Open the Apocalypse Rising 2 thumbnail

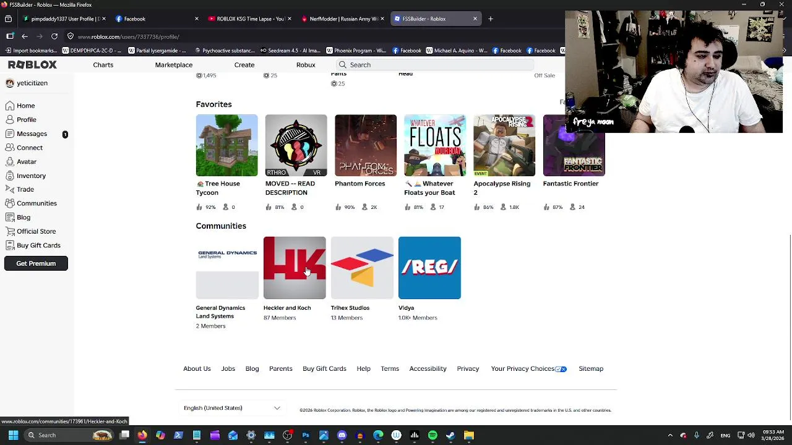(504, 145)
